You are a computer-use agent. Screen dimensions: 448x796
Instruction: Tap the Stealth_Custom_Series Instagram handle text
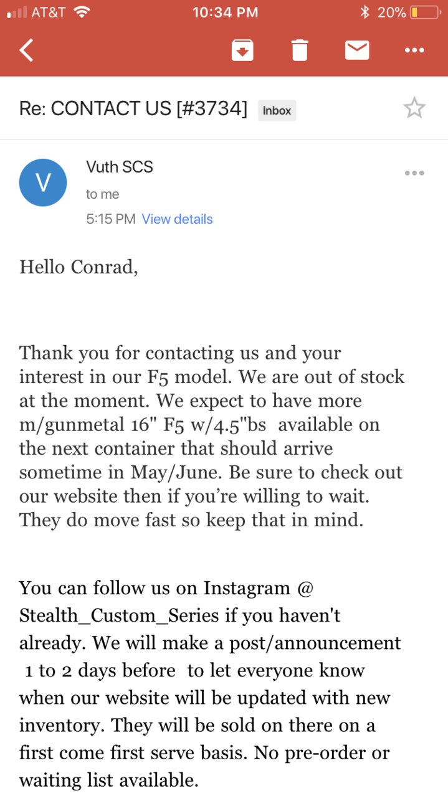(x=119, y=616)
